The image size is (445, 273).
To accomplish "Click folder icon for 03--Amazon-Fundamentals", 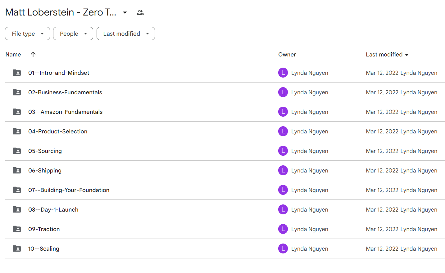I will coord(17,112).
